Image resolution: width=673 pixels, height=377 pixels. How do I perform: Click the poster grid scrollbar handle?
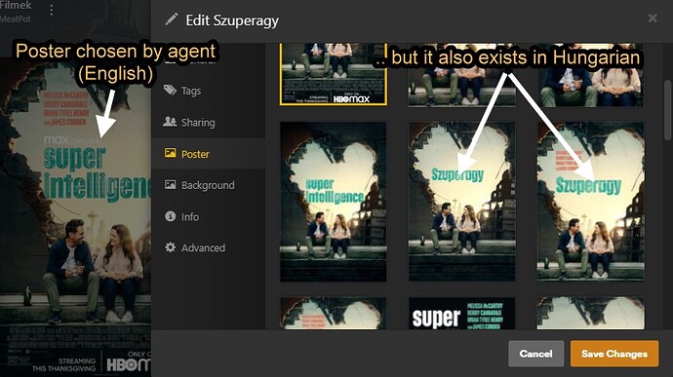(x=667, y=110)
